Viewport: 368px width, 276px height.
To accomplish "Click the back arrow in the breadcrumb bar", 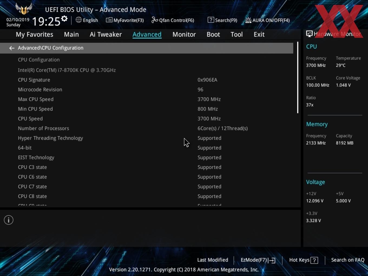I will tap(12, 48).
